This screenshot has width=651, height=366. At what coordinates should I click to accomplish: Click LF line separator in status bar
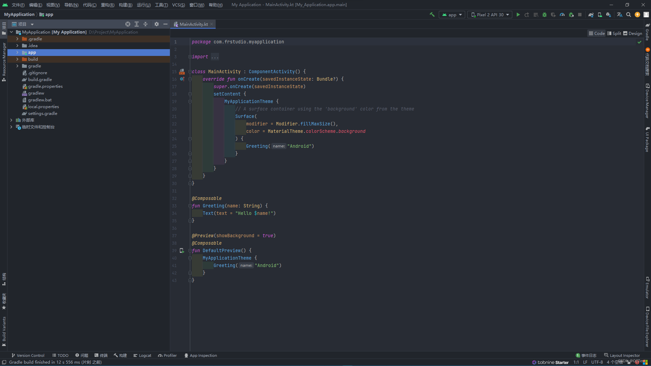click(x=585, y=362)
